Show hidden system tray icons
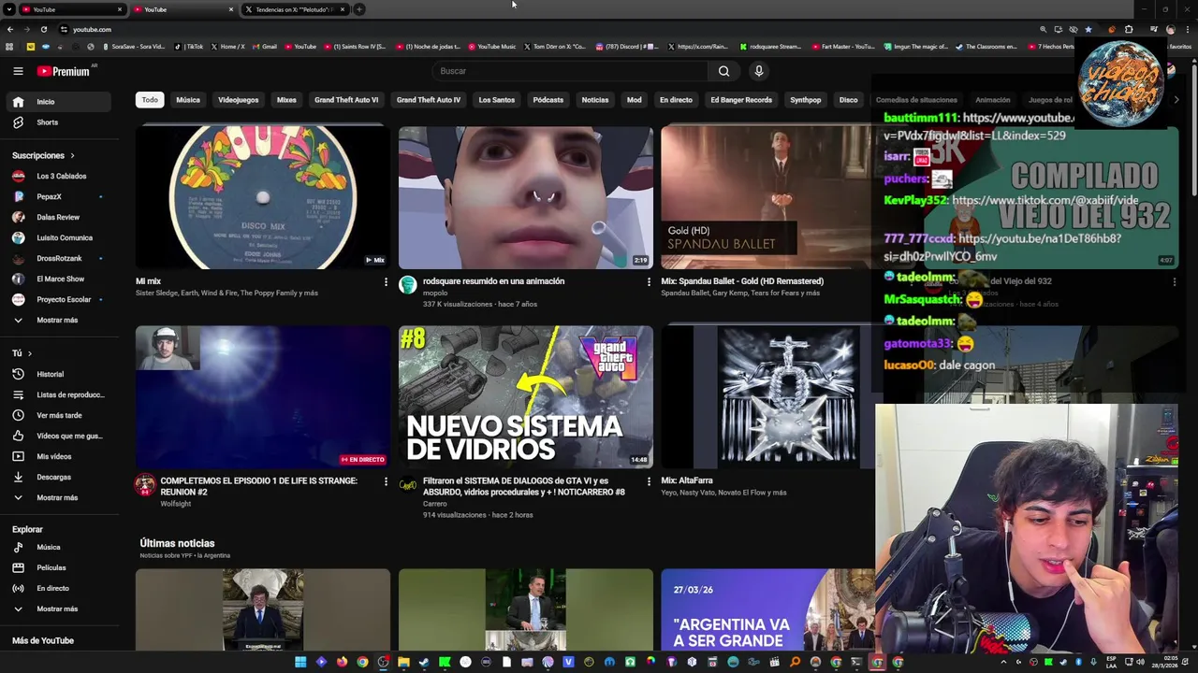 tap(1004, 662)
